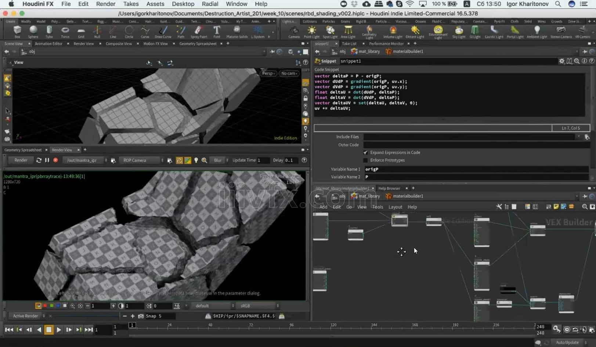Open the Apple menu
This screenshot has height=347, width=596.
click(11, 4)
